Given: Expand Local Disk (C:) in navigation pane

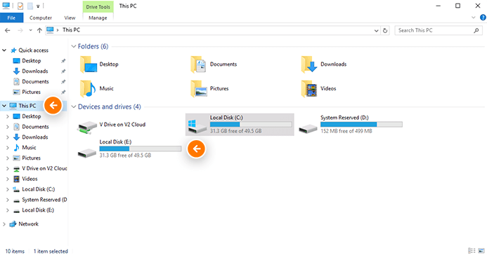Looking at the screenshot, I should (x=8, y=189).
